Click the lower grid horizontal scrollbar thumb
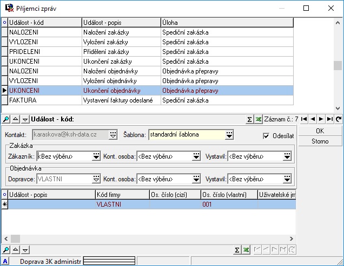This screenshot has width=344, height=266. [15, 238]
